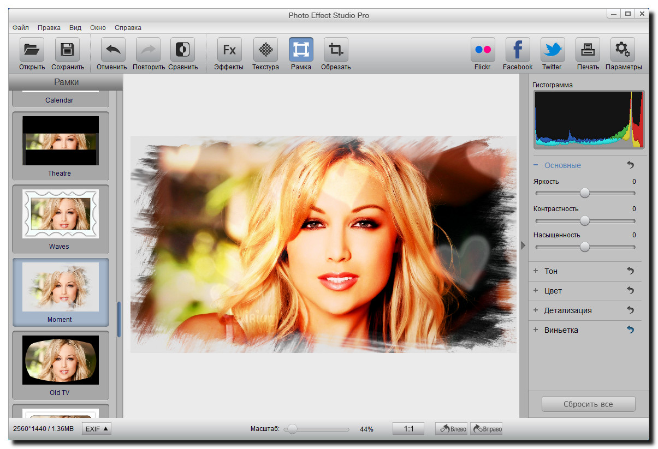Collapse right panel with side arrow
The height and width of the screenshot is (449, 658).
coord(523,246)
